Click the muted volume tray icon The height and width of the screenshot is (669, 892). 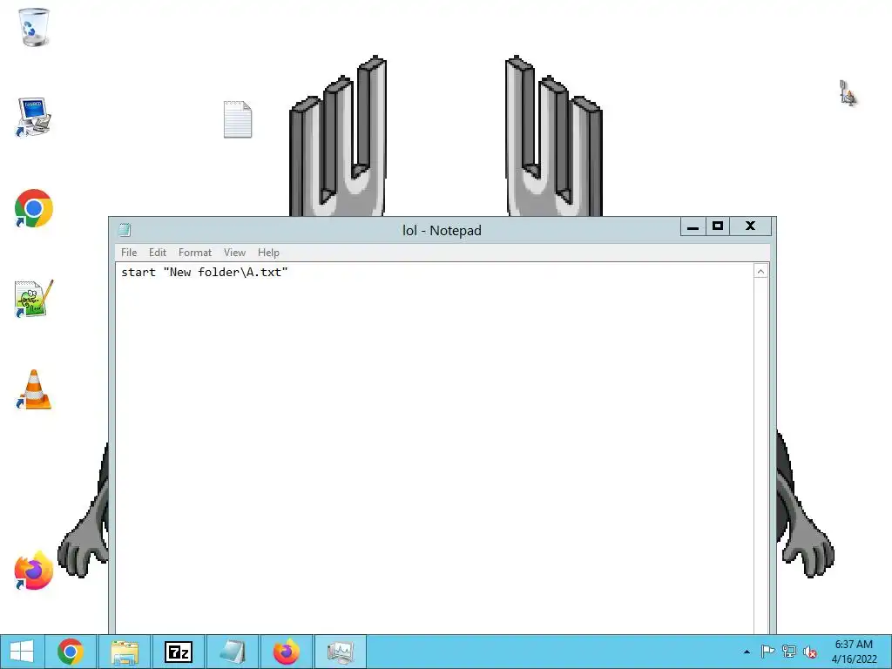[809, 652]
